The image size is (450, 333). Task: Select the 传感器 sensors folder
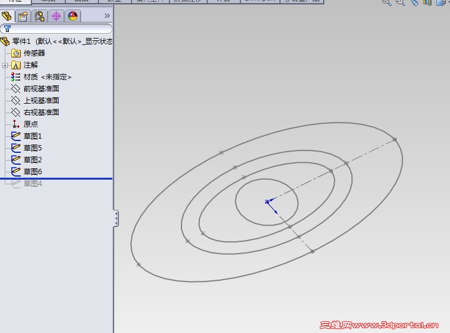[28, 53]
